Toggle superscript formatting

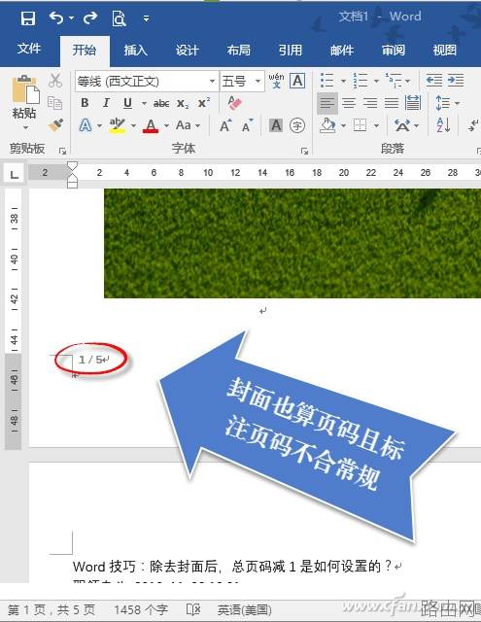tap(204, 103)
